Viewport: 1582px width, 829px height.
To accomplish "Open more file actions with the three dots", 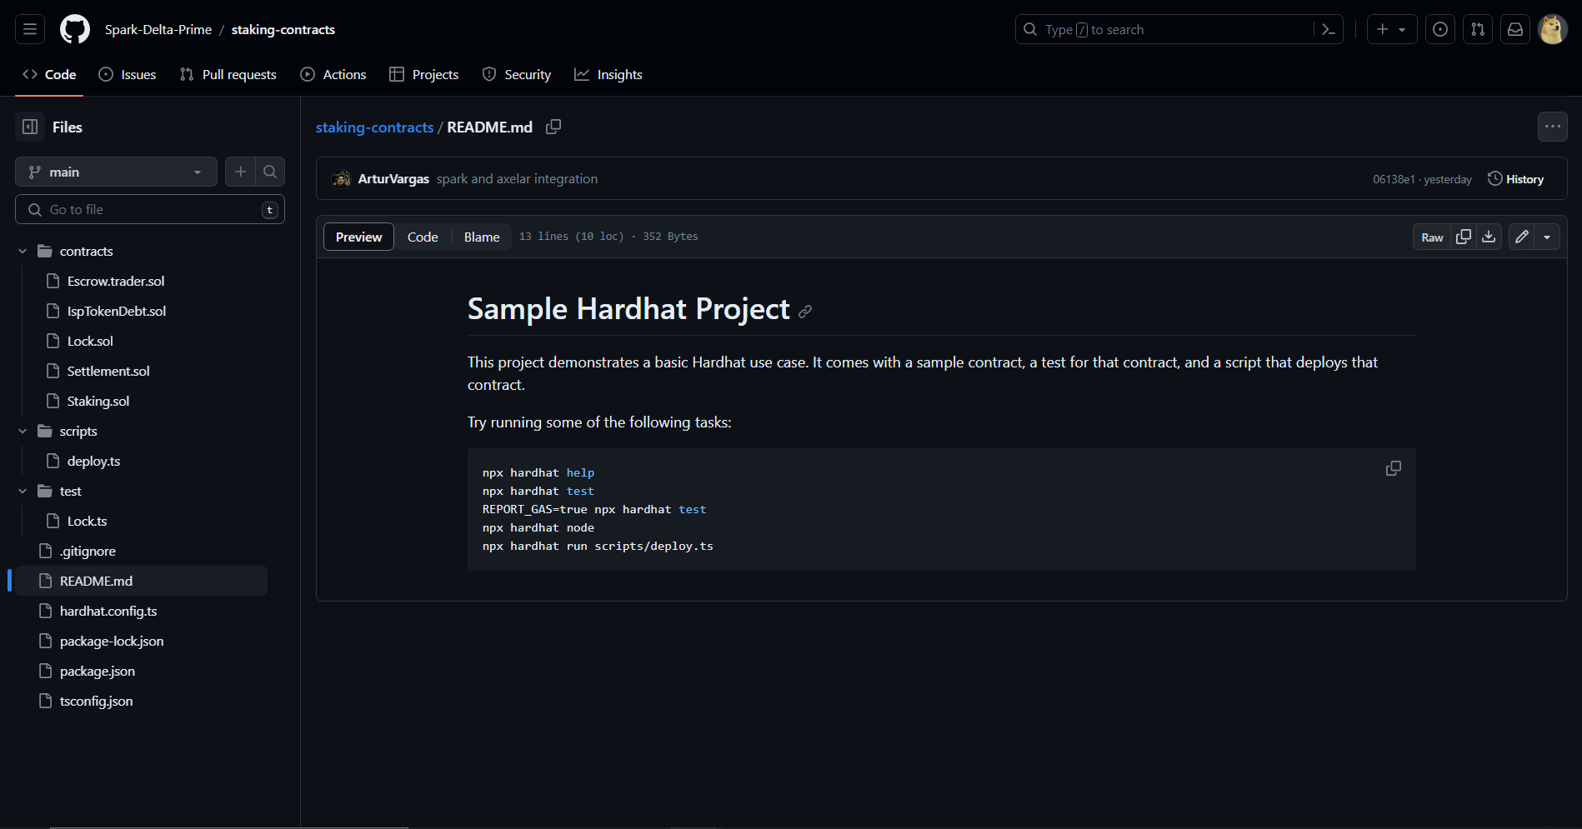I will click(x=1552, y=127).
